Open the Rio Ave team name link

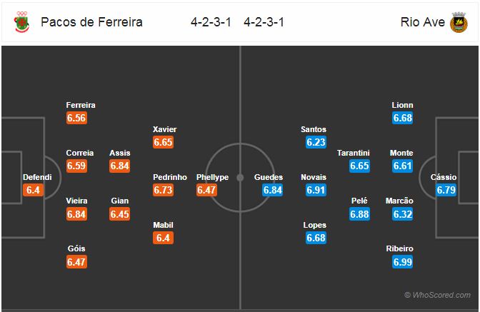click(x=422, y=22)
